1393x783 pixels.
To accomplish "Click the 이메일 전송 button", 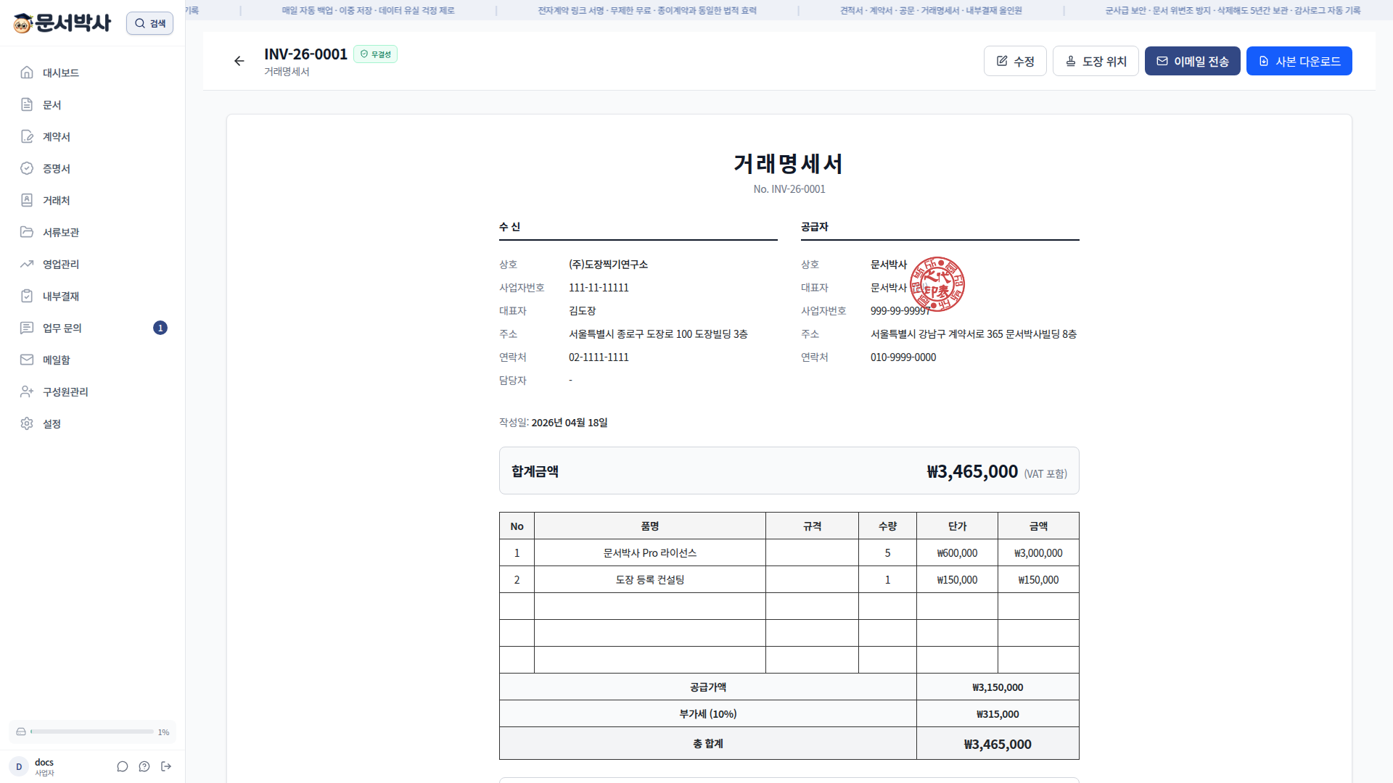I will (x=1192, y=61).
